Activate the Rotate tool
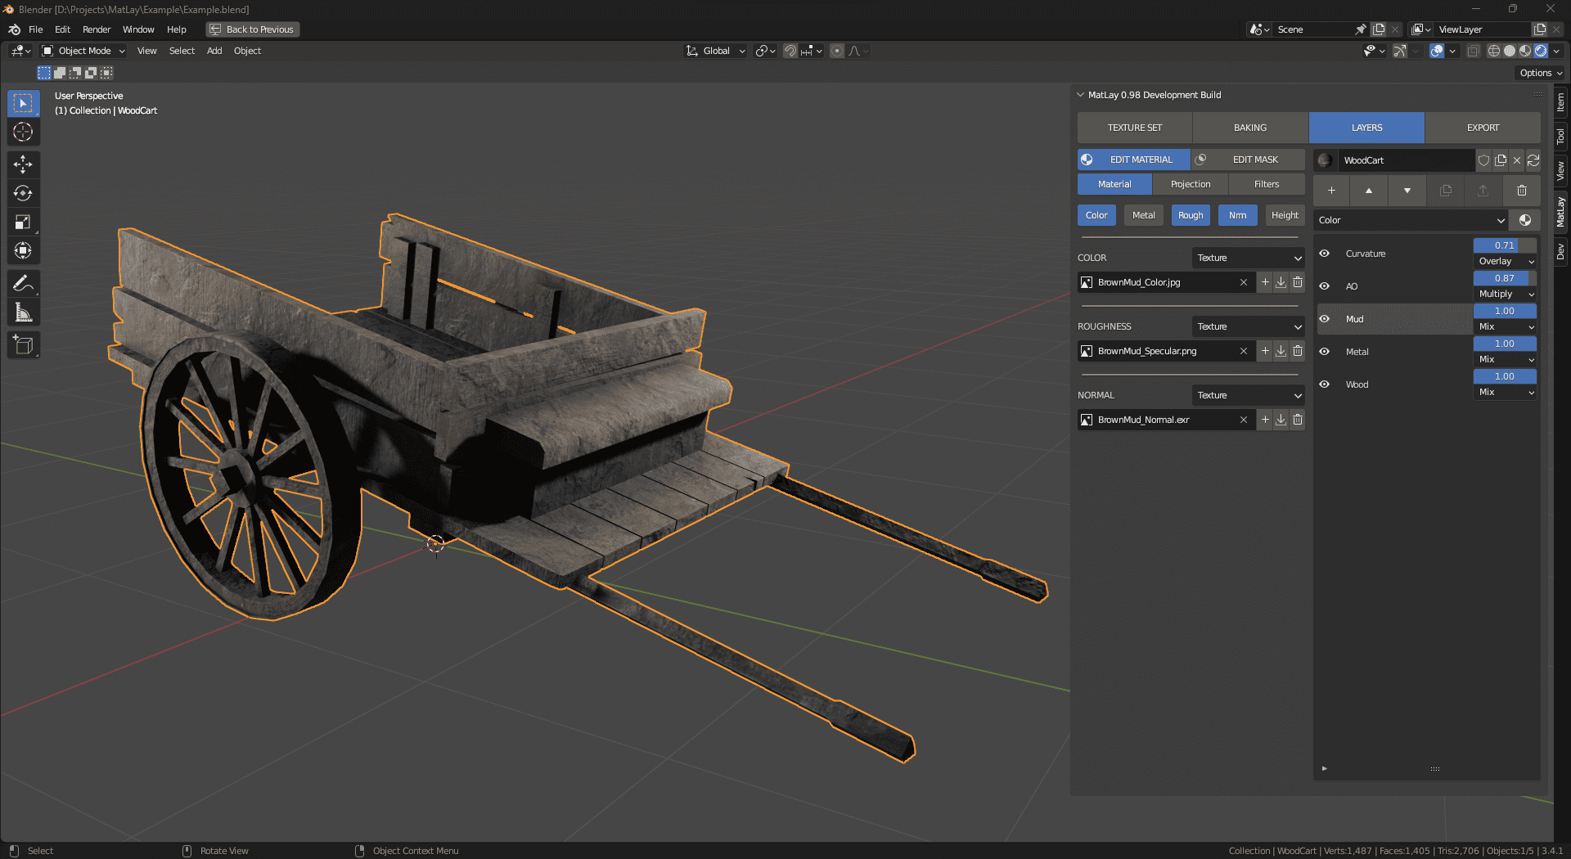This screenshot has height=859, width=1571. (23, 193)
